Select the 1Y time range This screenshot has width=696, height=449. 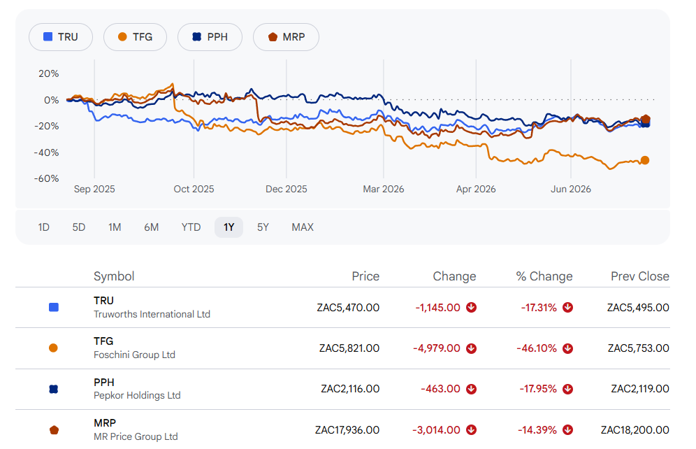229,227
